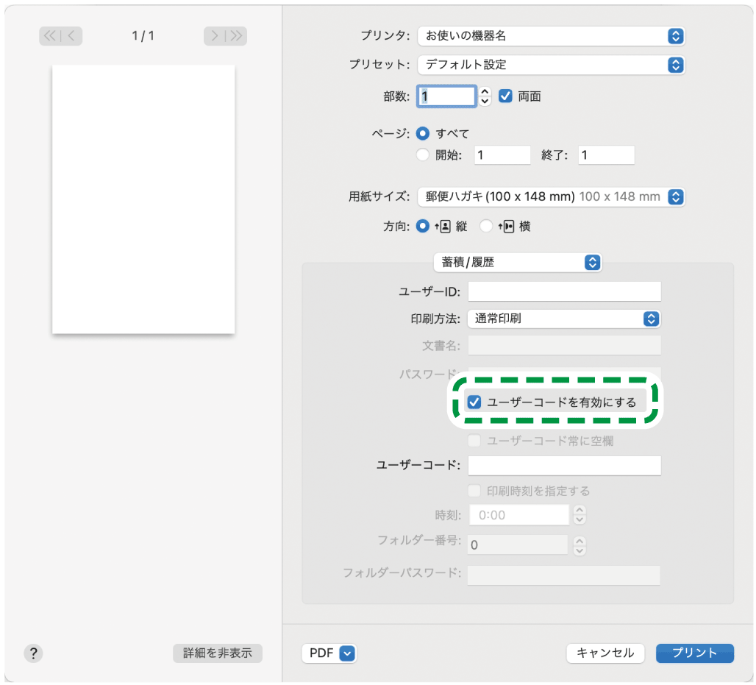Click the ユーザーコード input field
This screenshot has width=756, height=685.
[564, 465]
